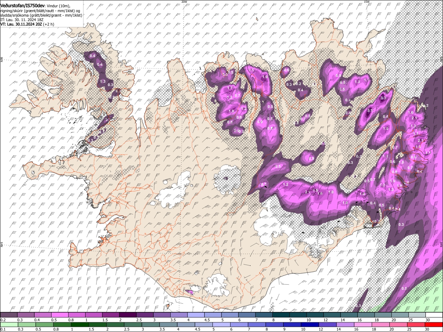This screenshot has width=443, height=332.
Task: Select the dark purple snow swatch between 2 and 2.5
Action: [127, 315]
